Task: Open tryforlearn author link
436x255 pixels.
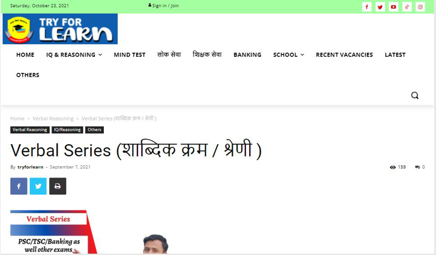Action: [30, 167]
